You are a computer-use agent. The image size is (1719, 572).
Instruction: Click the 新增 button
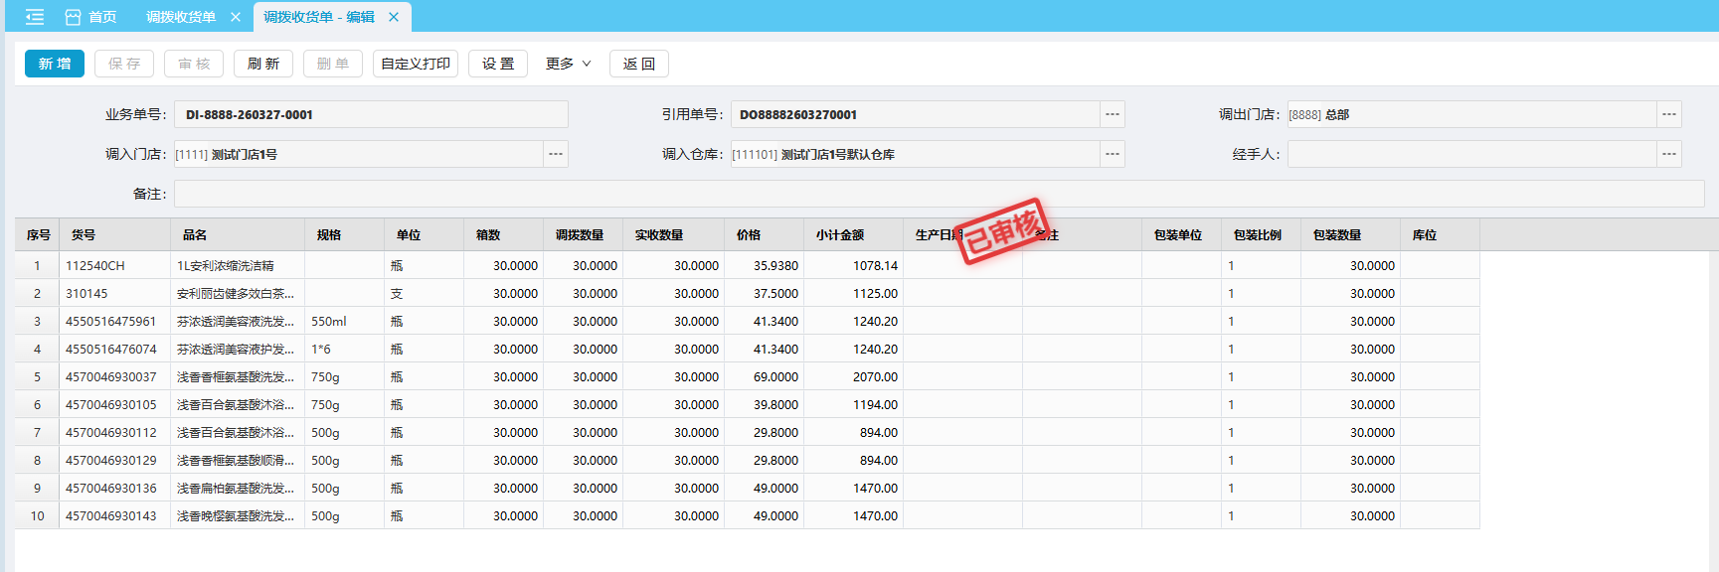[55, 64]
